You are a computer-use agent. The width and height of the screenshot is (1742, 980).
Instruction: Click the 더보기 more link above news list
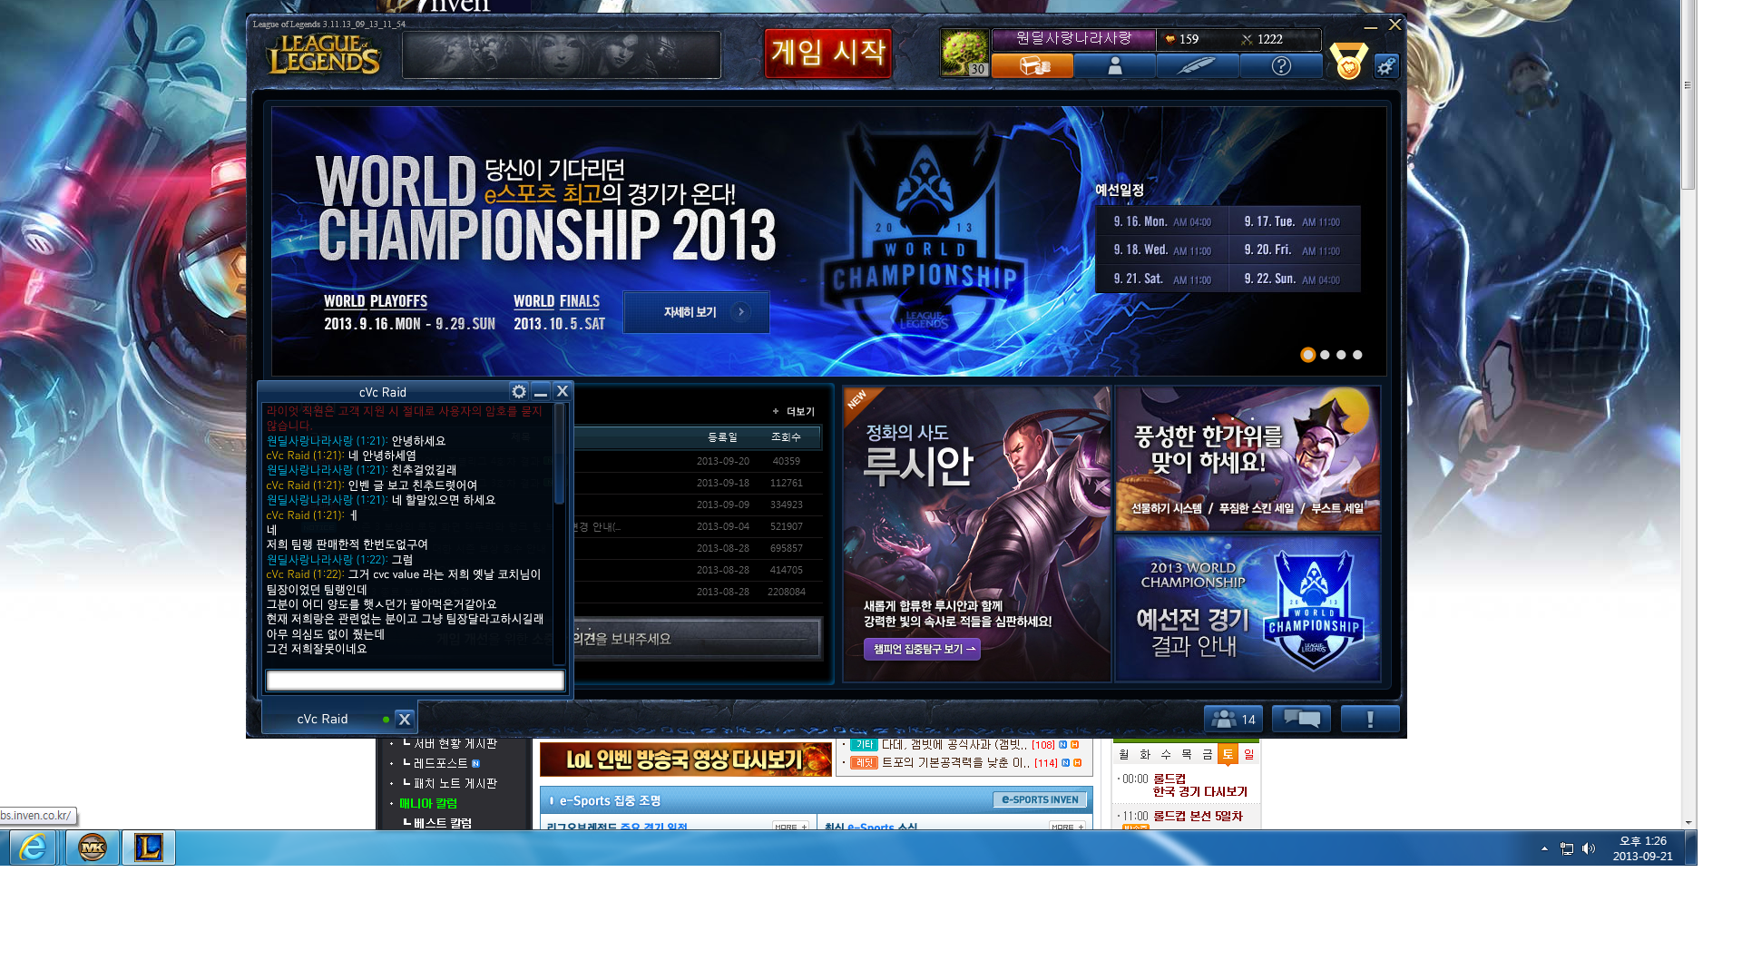coord(794,412)
